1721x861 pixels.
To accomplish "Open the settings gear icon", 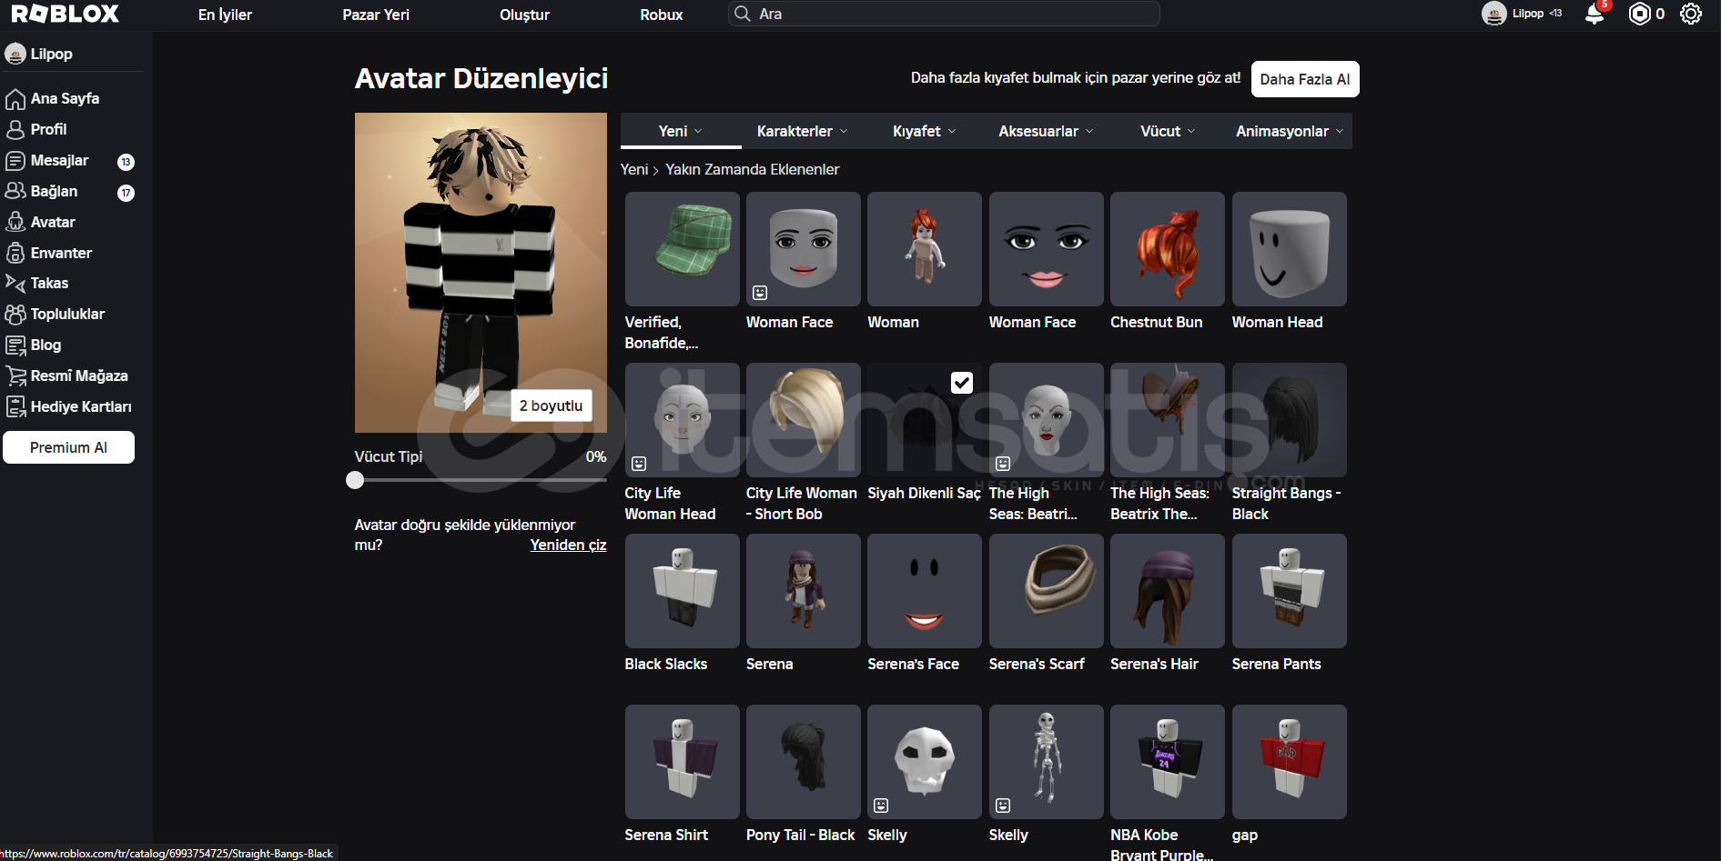I will (x=1690, y=15).
